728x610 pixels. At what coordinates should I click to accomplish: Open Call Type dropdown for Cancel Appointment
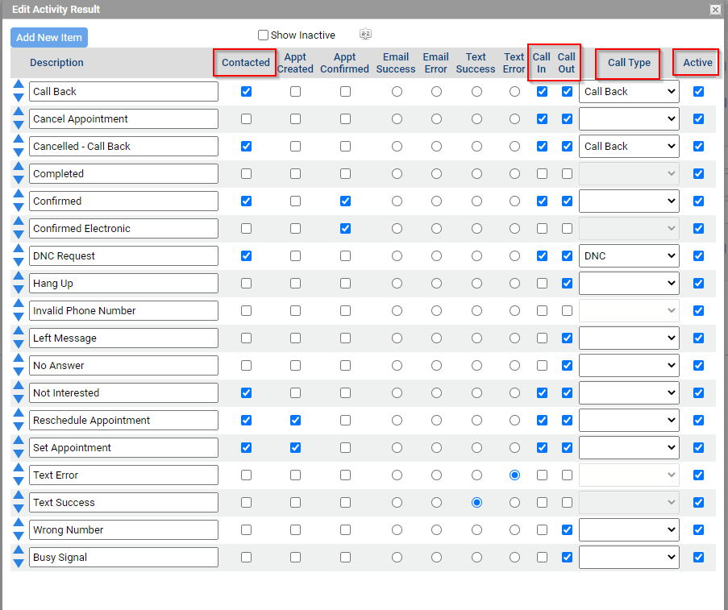pyautogui.click(x=629, y=118)
